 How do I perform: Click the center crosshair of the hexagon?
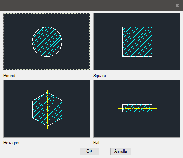point(47,109)
